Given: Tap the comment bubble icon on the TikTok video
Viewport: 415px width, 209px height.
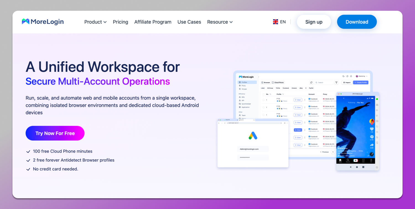Looking at the screenshot, I should 372,137.
